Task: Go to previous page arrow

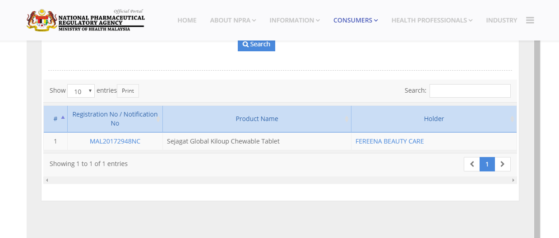Action: pyautogui.click(x=472, y=164)
